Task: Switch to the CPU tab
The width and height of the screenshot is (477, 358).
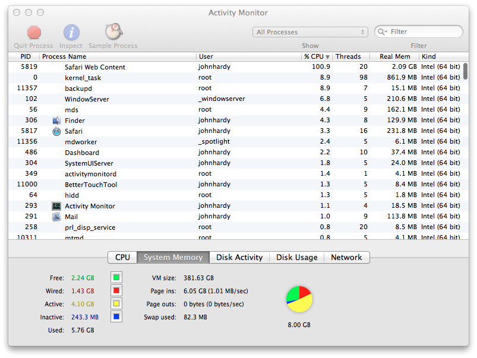Action: pyautogui.click(x=122, y=257)
